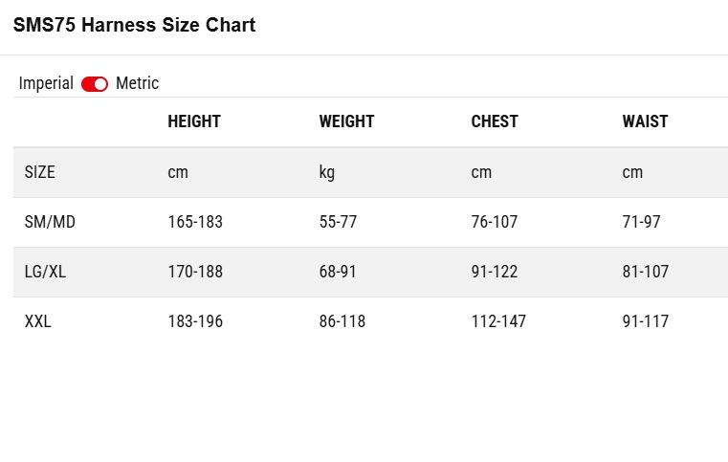Click the WEIGHT column header
Image resolution: width=728 pixels, height=462 pixels.
click(347, 121)
